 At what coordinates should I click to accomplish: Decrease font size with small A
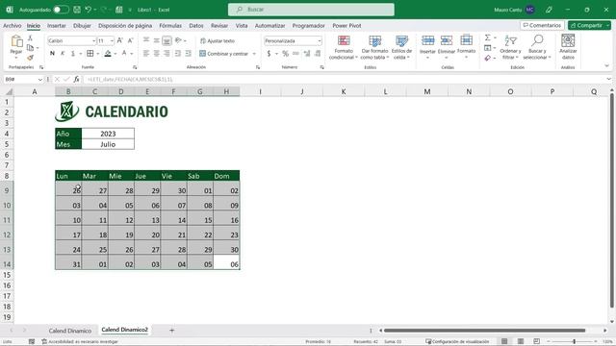click(131, 40)
